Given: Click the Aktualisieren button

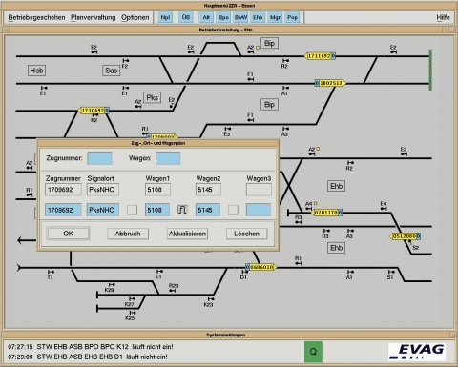Looking at the screenshot, I should 187,234.
